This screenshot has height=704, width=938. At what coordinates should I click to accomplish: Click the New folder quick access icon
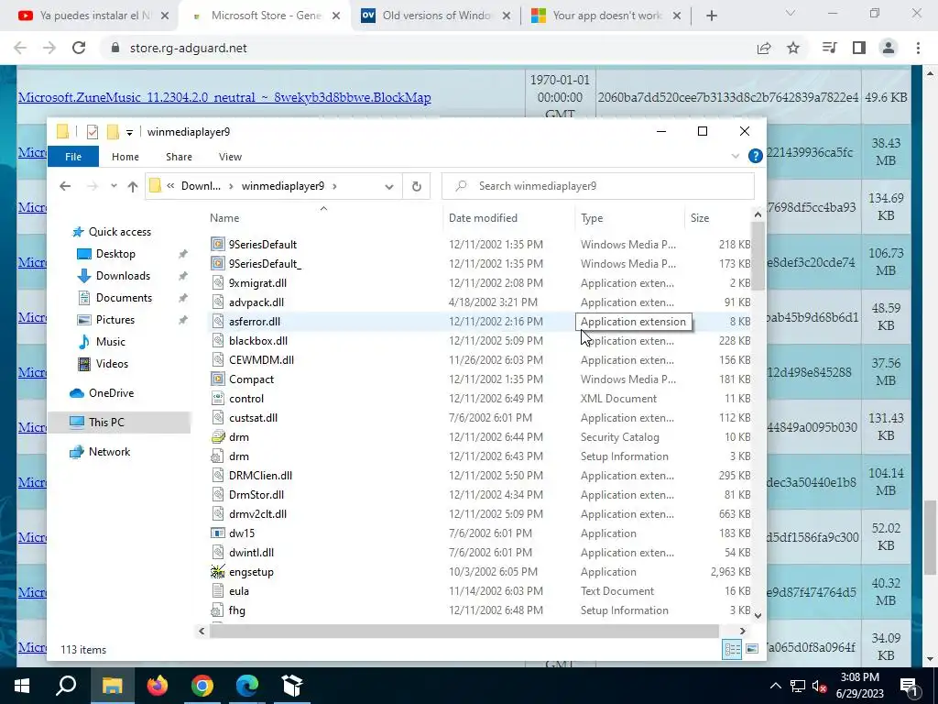(113, 132)
